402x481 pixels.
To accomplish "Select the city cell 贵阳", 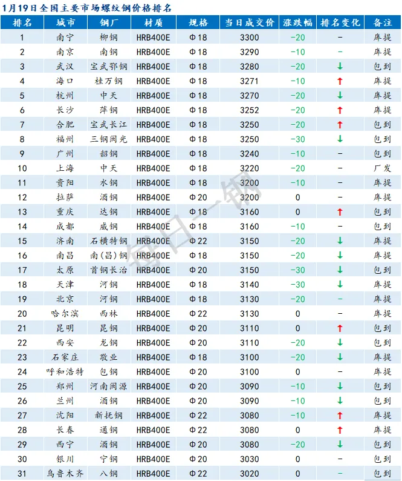I will pyautogui.click(x=65, y=182).
